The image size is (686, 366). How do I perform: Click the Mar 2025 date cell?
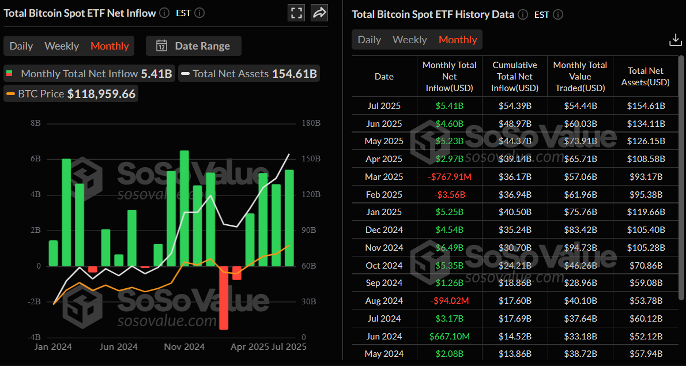tap(384, 176)
